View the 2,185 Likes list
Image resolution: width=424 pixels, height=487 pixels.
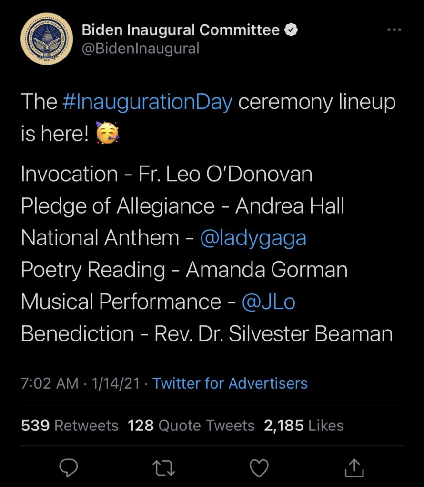303,425
